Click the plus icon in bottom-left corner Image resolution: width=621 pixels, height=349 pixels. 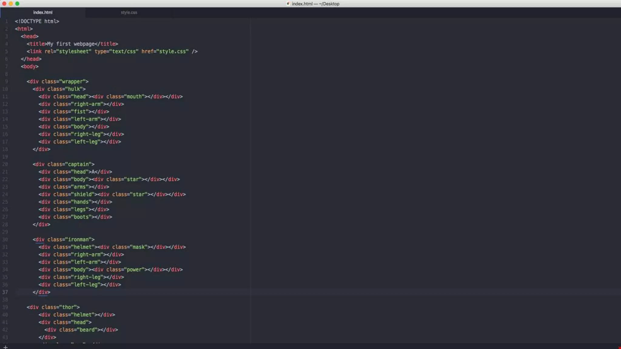(5, 347)
